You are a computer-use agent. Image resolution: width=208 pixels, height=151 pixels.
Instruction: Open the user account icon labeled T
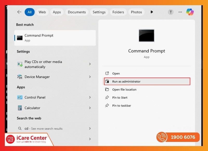171,12
